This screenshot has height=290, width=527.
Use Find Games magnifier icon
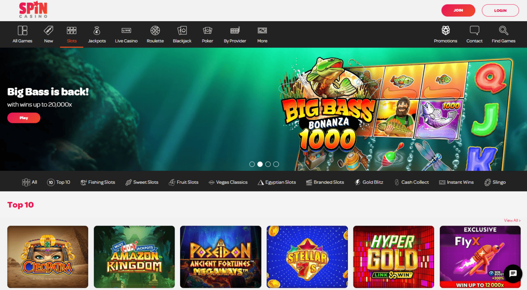point(503,30)
